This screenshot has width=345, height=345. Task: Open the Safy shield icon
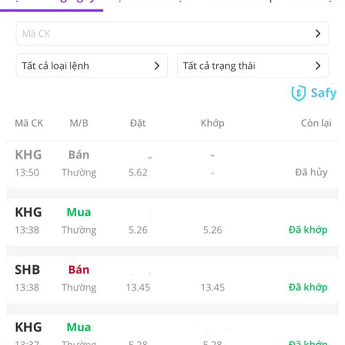298,93
